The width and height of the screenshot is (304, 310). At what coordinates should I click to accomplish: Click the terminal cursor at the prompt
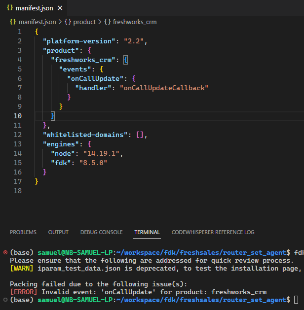point(296,300)
